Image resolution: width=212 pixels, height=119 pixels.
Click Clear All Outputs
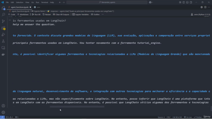click(61, 15)
